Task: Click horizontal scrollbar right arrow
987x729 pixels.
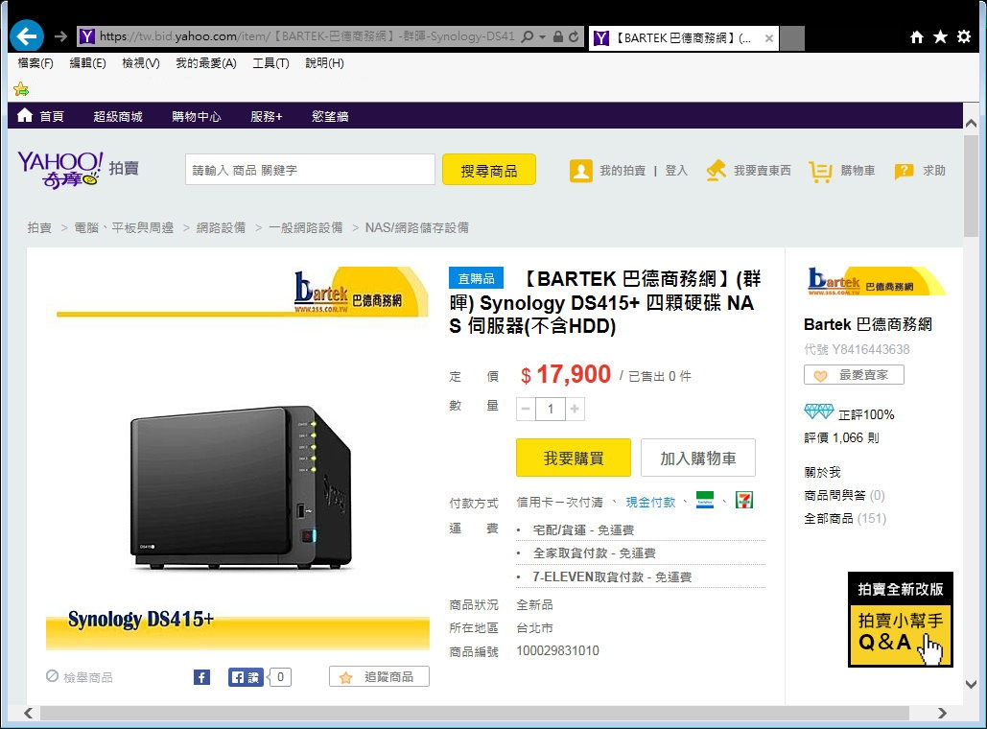Action: [942, 714]
